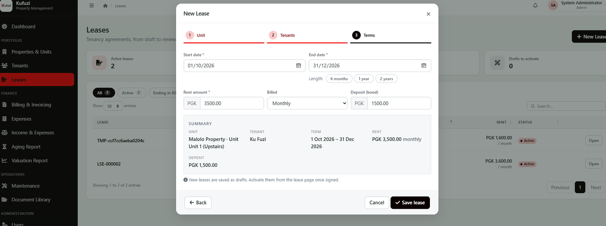This screenshot has height=226, width=606.
Task: Click the Maintenance tools icon
Action: pyautogui.click(x=5, y=186)
